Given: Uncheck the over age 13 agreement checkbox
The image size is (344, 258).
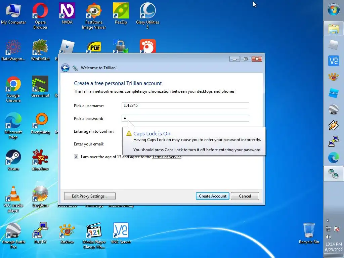Looking at the screenshot, I should tap(76, 157).
